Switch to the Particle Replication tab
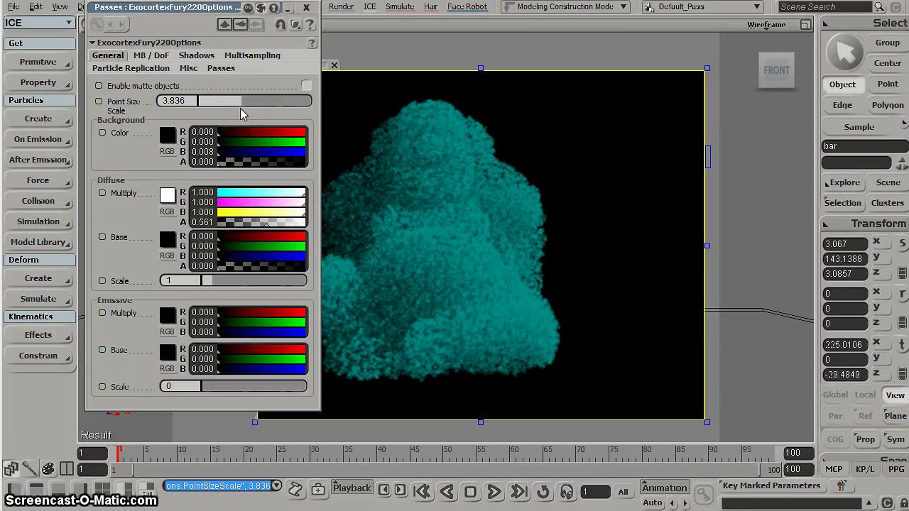This screenshot has width=909, height=511. point(131,68)
